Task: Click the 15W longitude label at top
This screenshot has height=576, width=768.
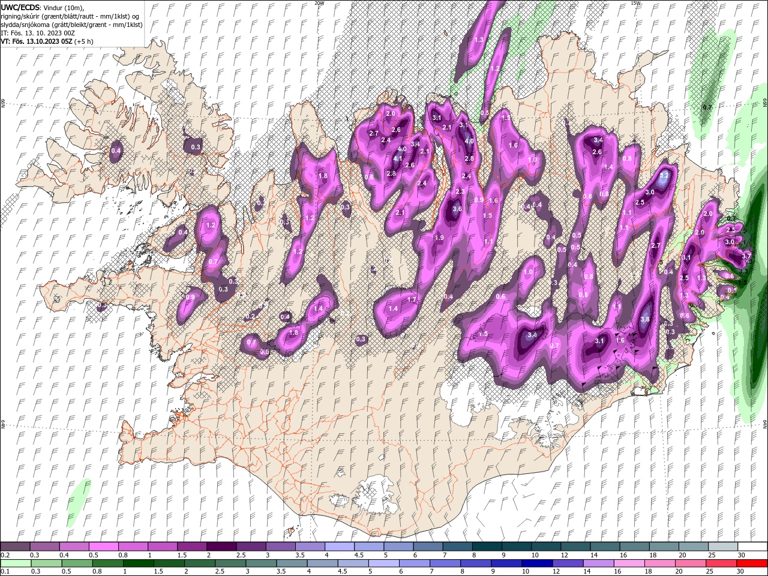Action: coord(635,3)
